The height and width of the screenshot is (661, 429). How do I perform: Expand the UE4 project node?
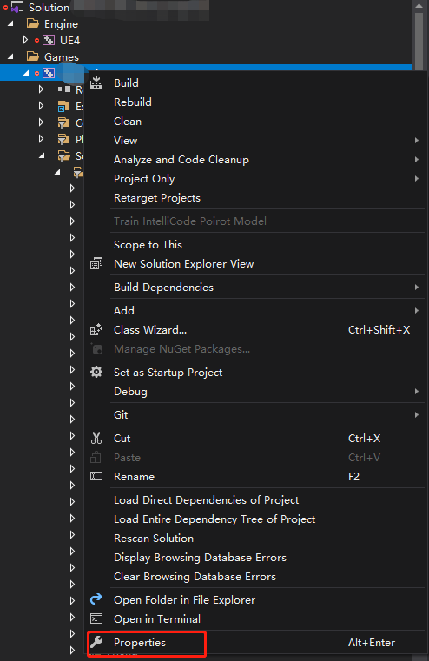pos(25,40)
